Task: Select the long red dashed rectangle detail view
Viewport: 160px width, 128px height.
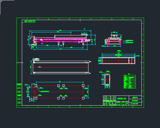Action: (118, 61)
